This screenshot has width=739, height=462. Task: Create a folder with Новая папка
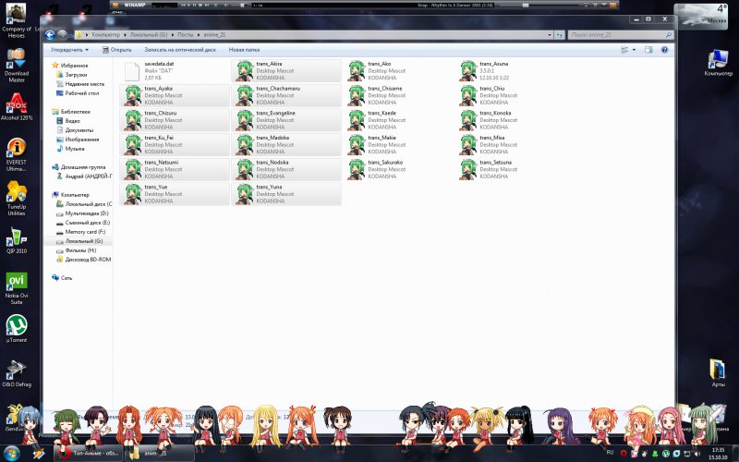pos(244,50)
